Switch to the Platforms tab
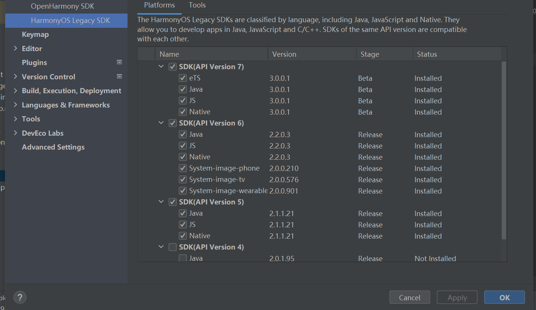The image size is (536, 310). [x=159, y=5]
